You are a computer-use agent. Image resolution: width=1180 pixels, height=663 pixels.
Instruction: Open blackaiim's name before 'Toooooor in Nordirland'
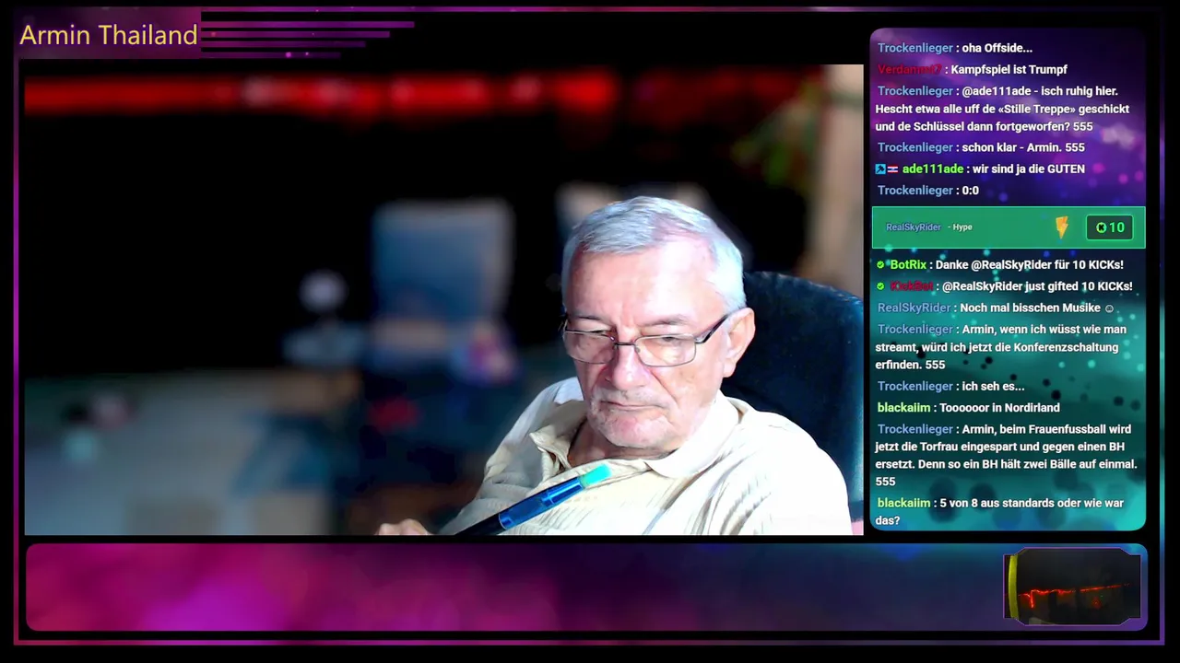pos(903,408)
